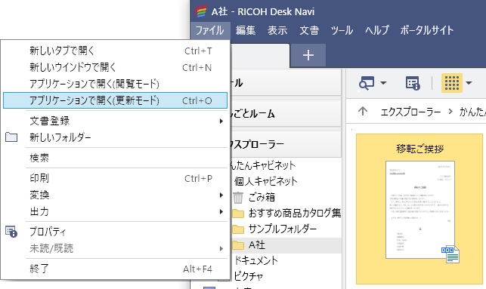Click the properties toolbar icon with info badge

tap(413, 83)
